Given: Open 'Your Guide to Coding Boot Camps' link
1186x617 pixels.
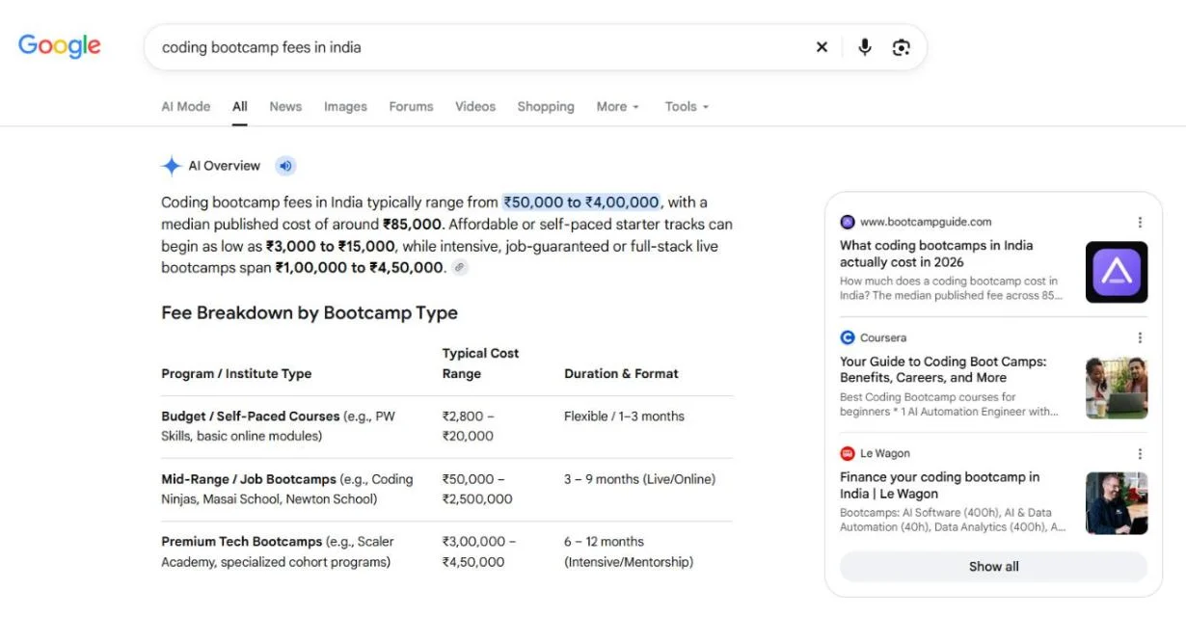Looking at the screenshot, I should point(943,369).
